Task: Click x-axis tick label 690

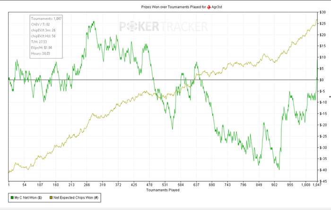Action: pyautogui.click(x=212, y=185)
